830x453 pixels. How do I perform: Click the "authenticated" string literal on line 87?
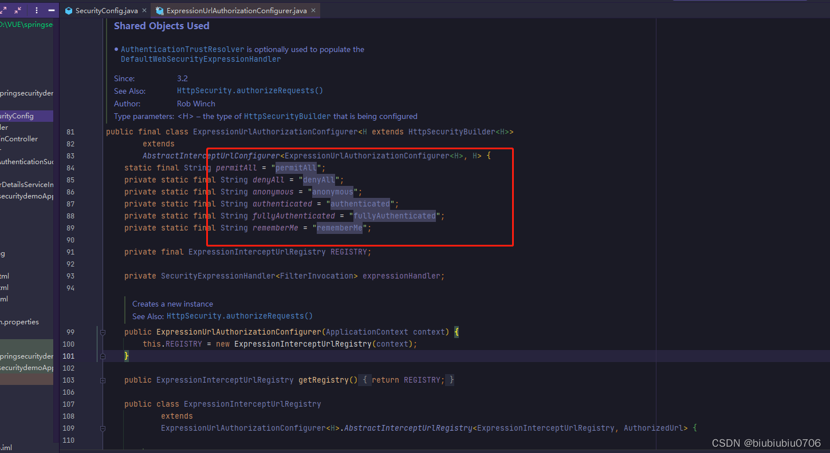tap(360, 204)
